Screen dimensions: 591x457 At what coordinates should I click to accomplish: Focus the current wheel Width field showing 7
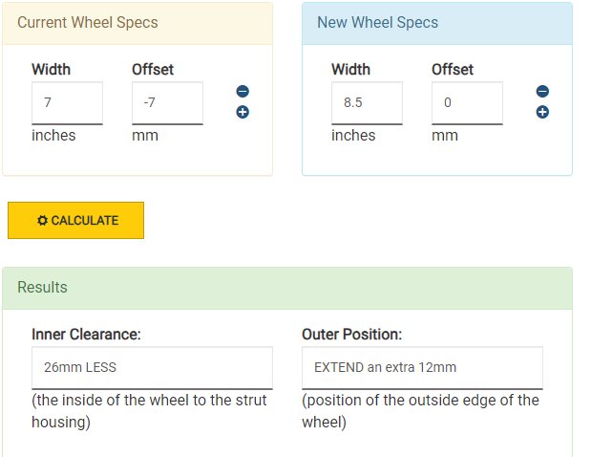(67, 103)
